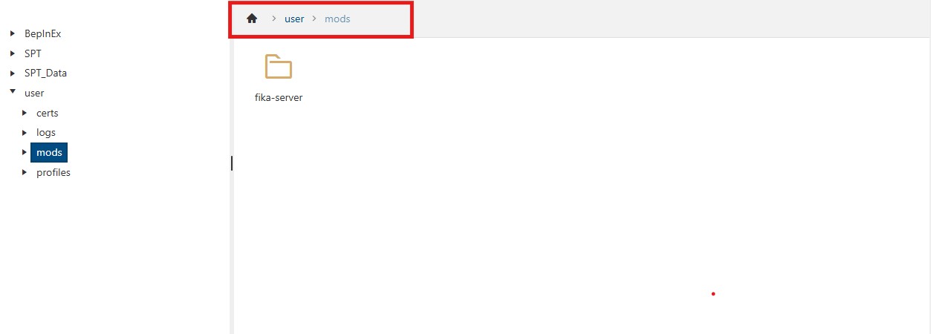Open the fika-server folder icon

279,67
